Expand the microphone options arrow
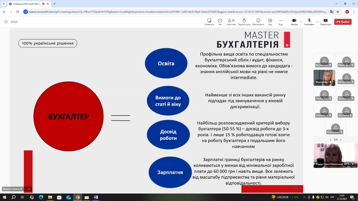358x201 pixels. pos(317,22)
